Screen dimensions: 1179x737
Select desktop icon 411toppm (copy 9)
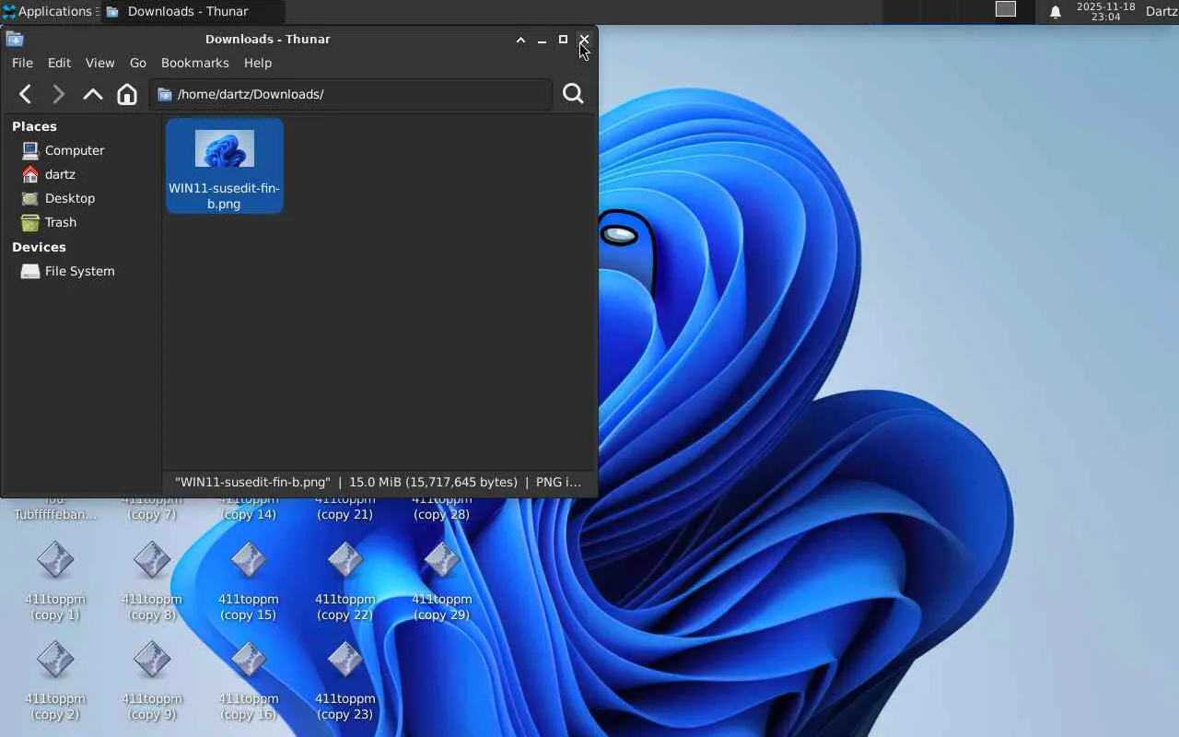click(152, 681)
